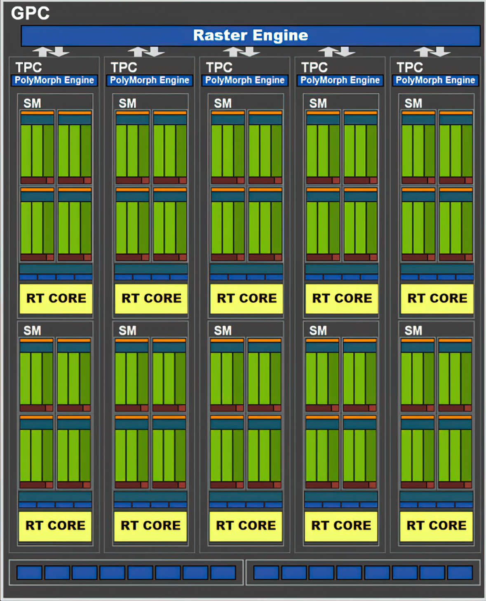Click the first blue square in bottom-left group
The image size is (486, 601).
[x=29, y=573]
